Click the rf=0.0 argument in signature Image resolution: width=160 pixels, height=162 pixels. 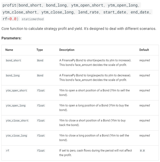tap(10, 19)
